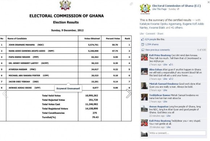Click the shares icon beside 1,594 shares
210x141 pixels.
[x=143, y=44]
